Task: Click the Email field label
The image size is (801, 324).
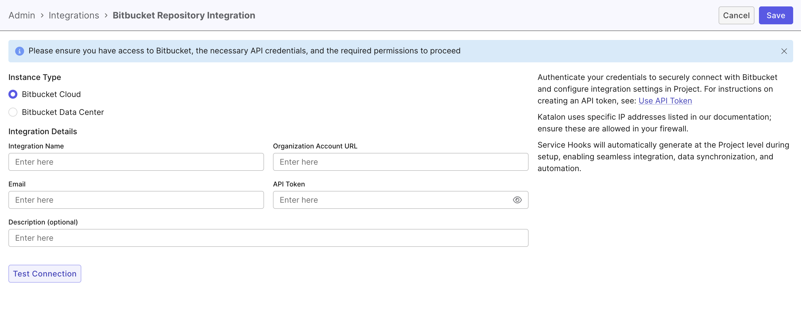Action: click(x=17, y=184)
